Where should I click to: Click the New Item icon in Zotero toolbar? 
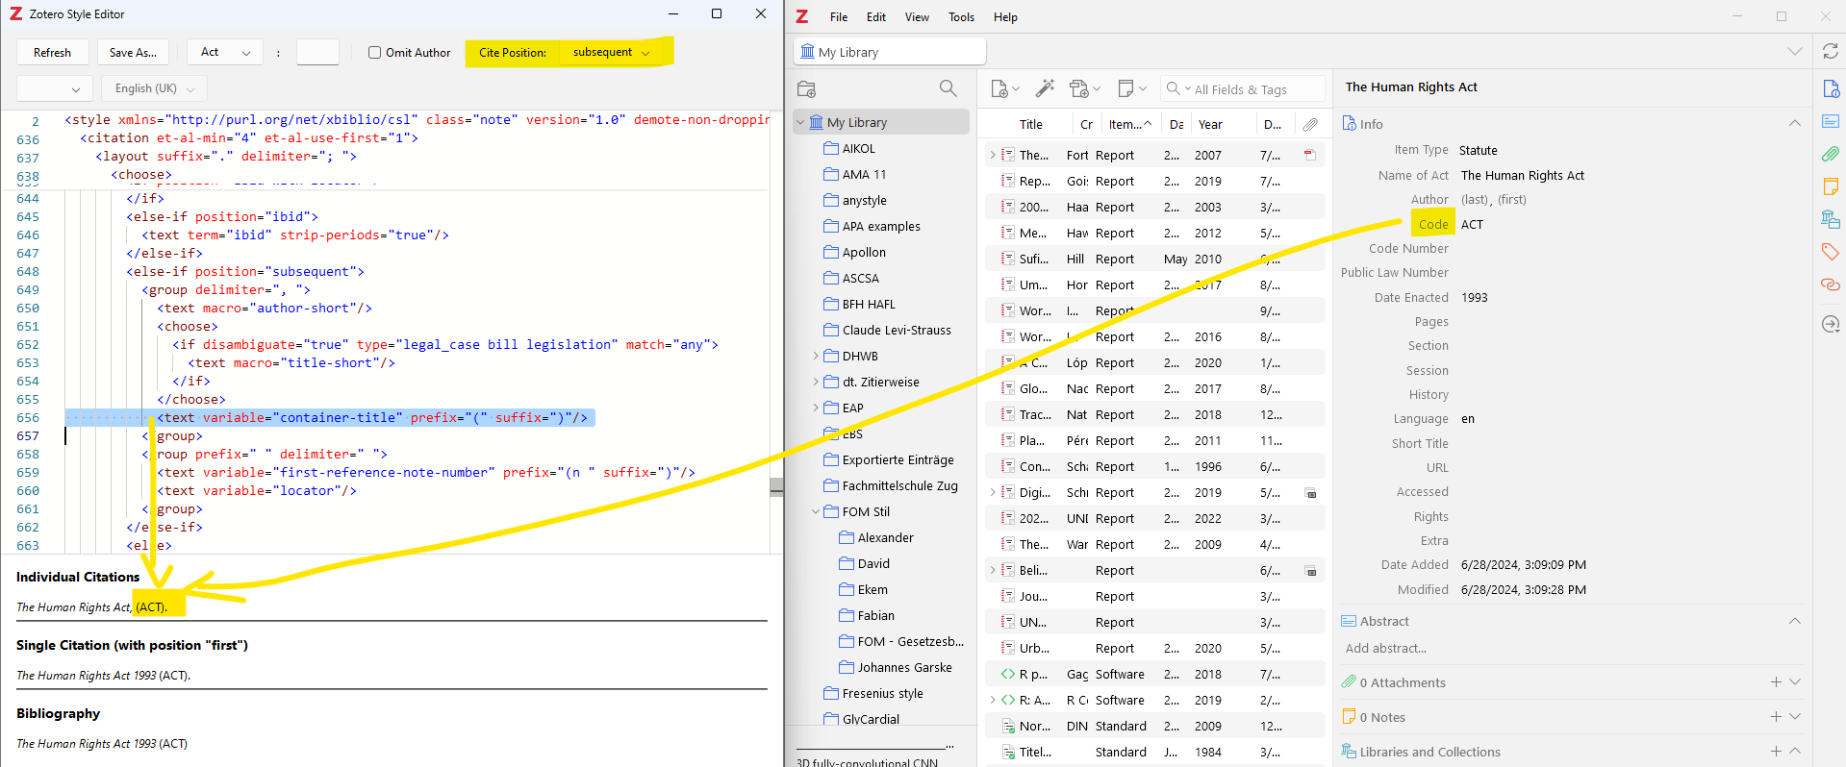click(x=1004, y=88)
